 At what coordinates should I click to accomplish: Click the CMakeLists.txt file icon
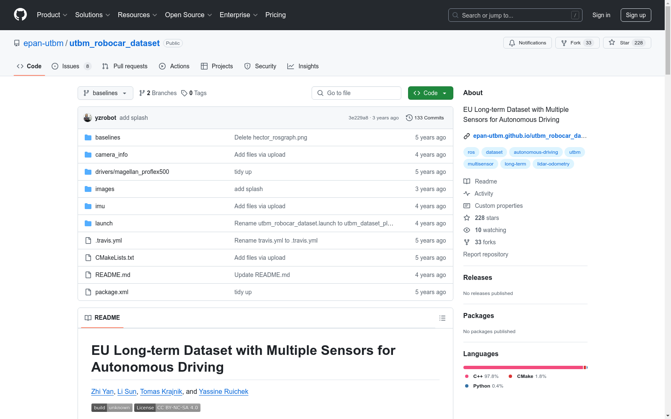click(88, 258)
